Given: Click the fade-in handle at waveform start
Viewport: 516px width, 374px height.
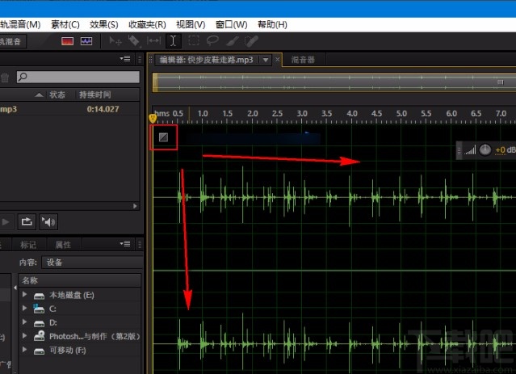Looking at the screenshot, I should click(x=164, y=137).
